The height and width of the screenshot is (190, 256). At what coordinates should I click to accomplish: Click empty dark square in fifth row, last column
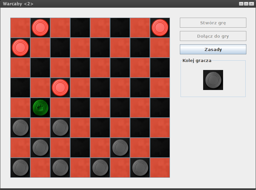coord(160,108)
